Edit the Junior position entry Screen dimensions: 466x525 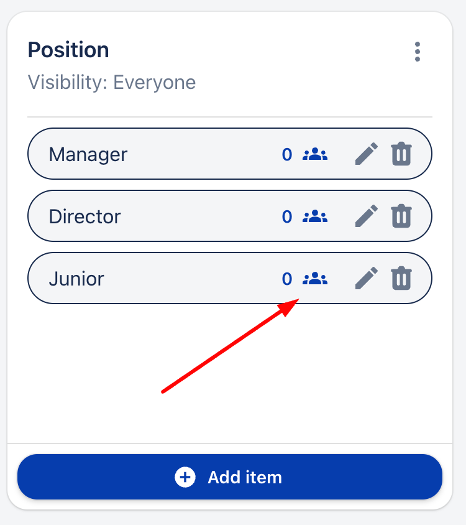pos(367,278)
